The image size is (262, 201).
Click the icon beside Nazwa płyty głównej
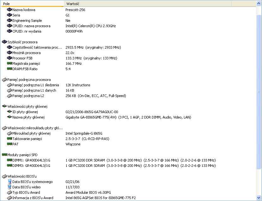[x=9, y=117]
